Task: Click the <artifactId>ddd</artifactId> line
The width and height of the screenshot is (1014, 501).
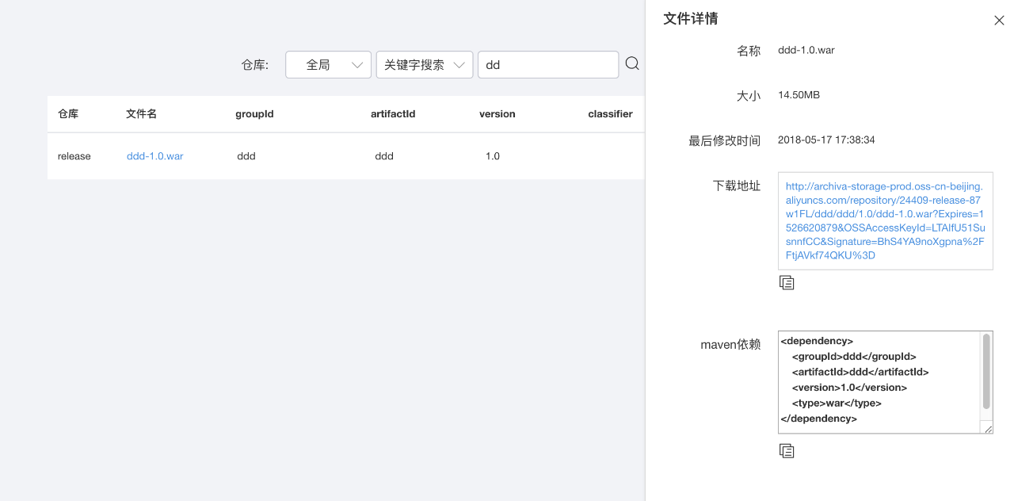Action: pyautogui.click(x=860, y=372)
